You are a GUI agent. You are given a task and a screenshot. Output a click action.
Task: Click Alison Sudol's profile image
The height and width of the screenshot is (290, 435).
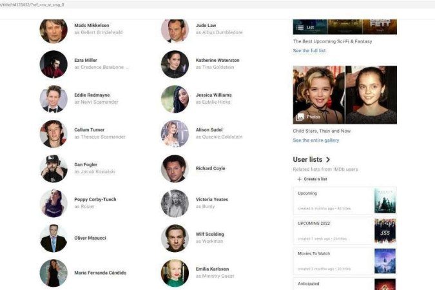pyautogui.click(x=175, y=133)
